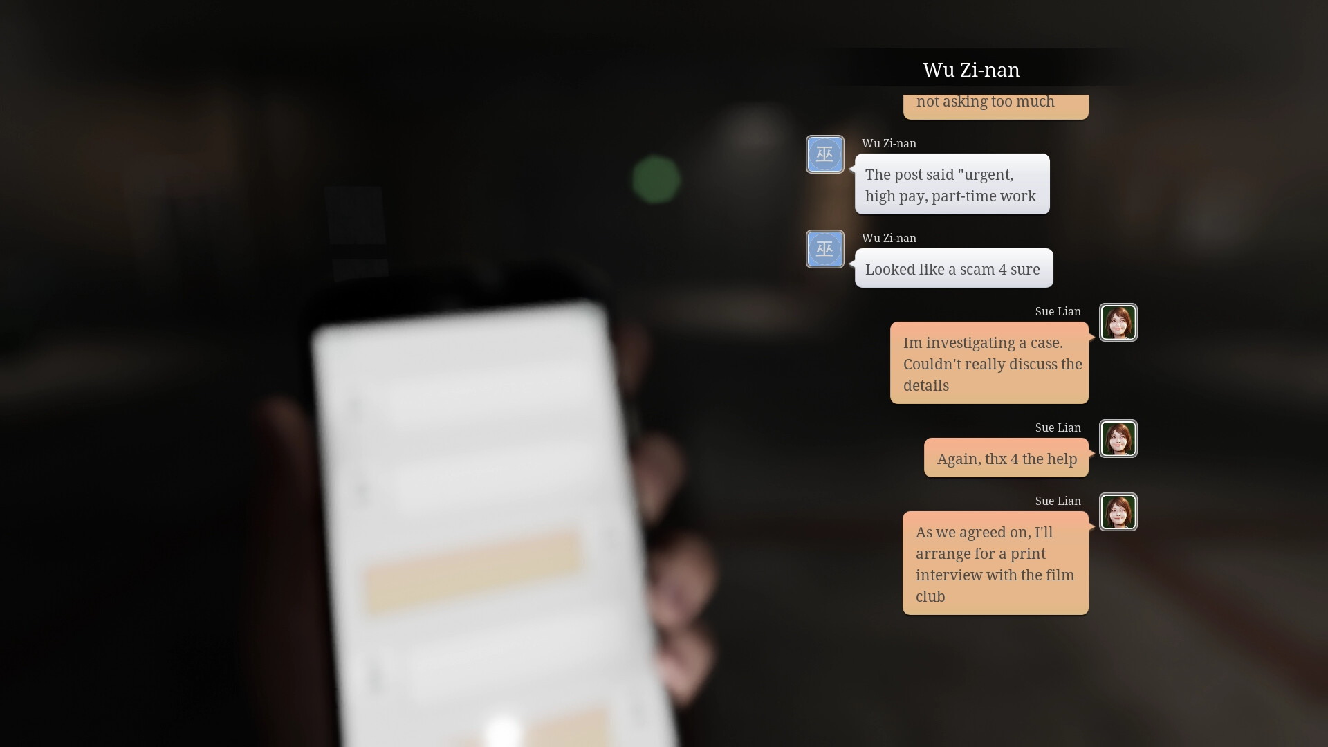This screenshot has height=747, width=1328.
Task: Toggle read status of Sue Lian messages
Action: (x=1117, y=323)
